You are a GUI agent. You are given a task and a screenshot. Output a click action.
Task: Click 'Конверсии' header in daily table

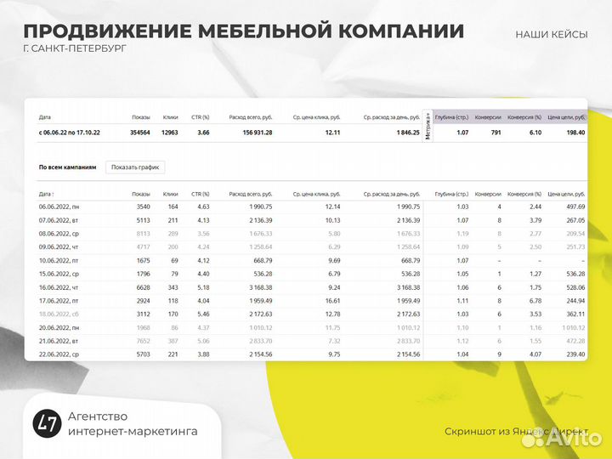pyautogui.click(x=488, y=194)
